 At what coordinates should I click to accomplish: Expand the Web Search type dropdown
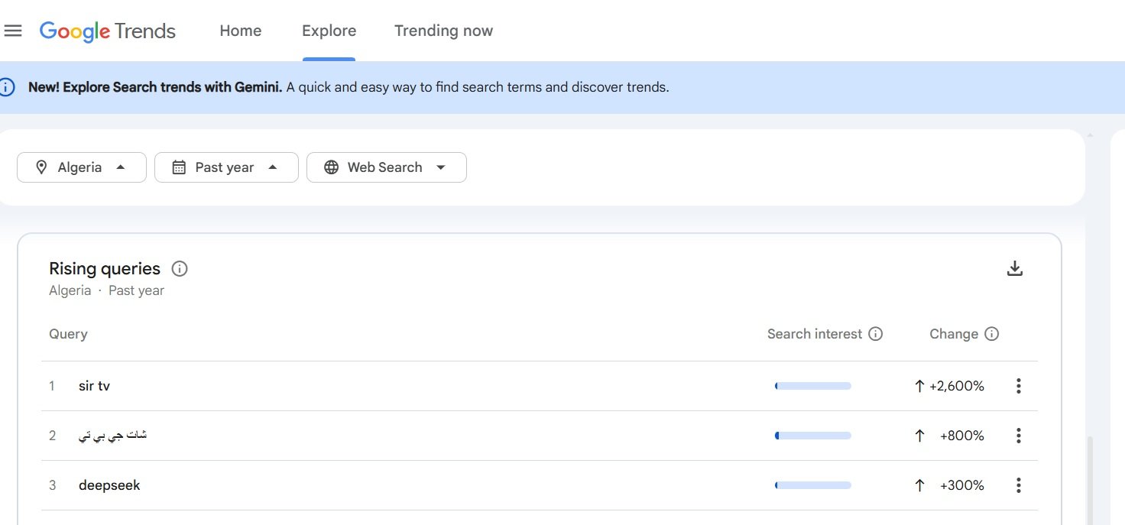click(386, 167)
